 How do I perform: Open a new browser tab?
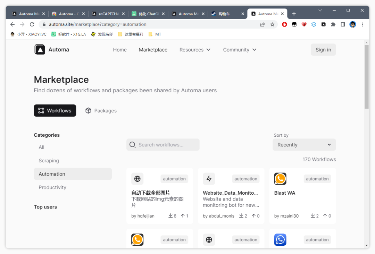(x=294, y=14)
